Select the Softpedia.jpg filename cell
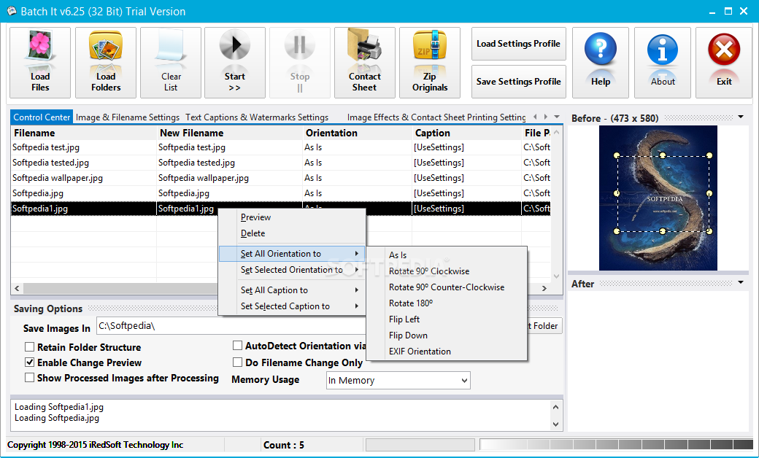Image resolution: width=759 pixels, height=458 pixels. (84, 193)
